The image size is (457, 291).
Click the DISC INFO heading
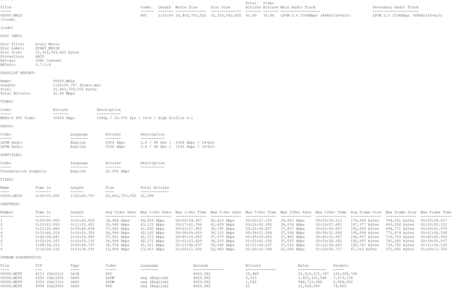point(11,36)
